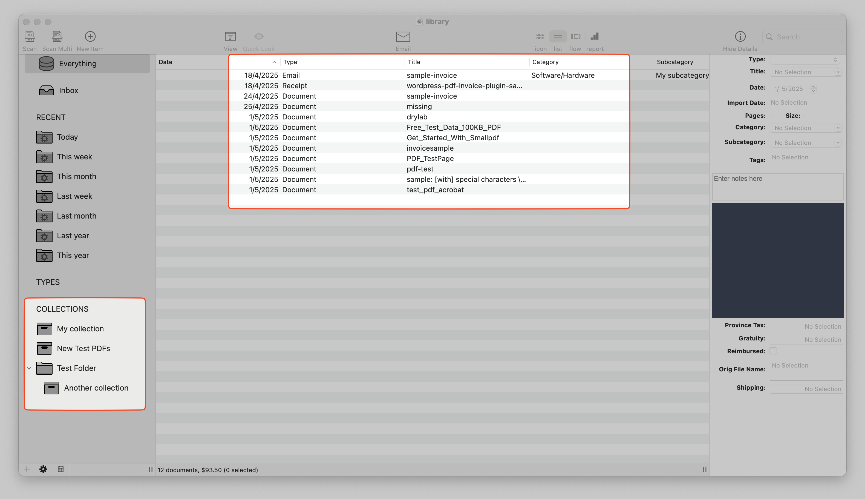The height and width of the screenshot is (499, 865).
Task: Toggle the Reimbursed checkbox
Action: pos(773,351)
